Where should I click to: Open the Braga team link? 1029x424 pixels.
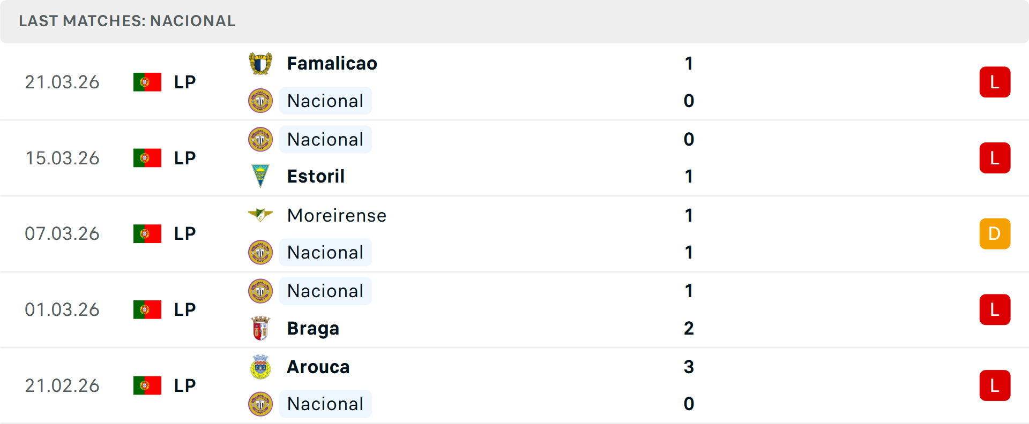coord(313,328)
